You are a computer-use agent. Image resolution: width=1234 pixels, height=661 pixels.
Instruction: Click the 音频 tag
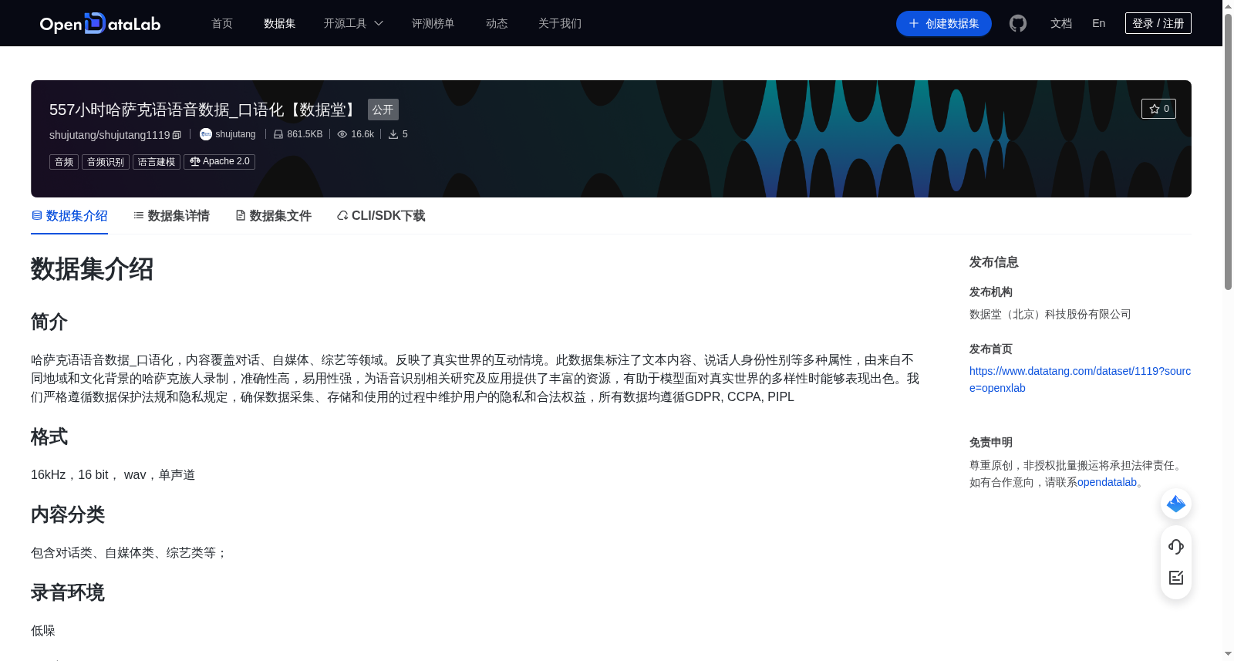coord(64,162)
